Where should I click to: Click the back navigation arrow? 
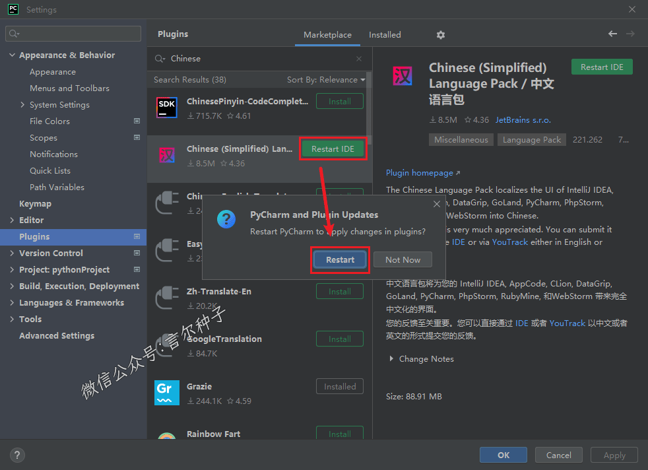[x=612, y=34]
